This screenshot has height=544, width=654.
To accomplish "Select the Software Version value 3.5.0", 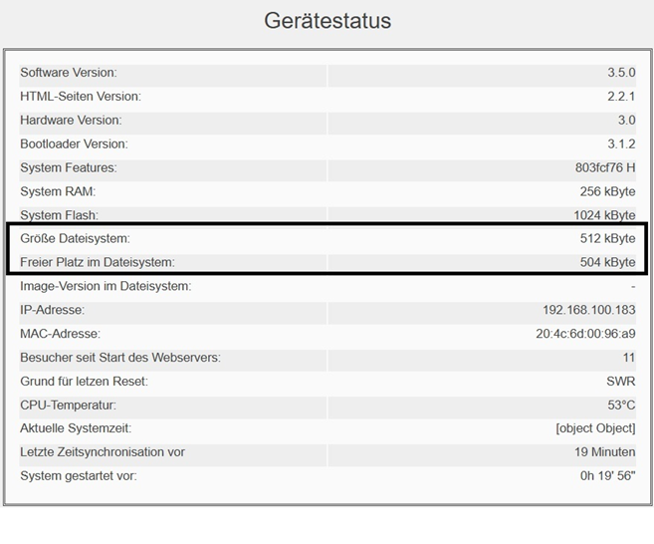I will tap(621, 72).
